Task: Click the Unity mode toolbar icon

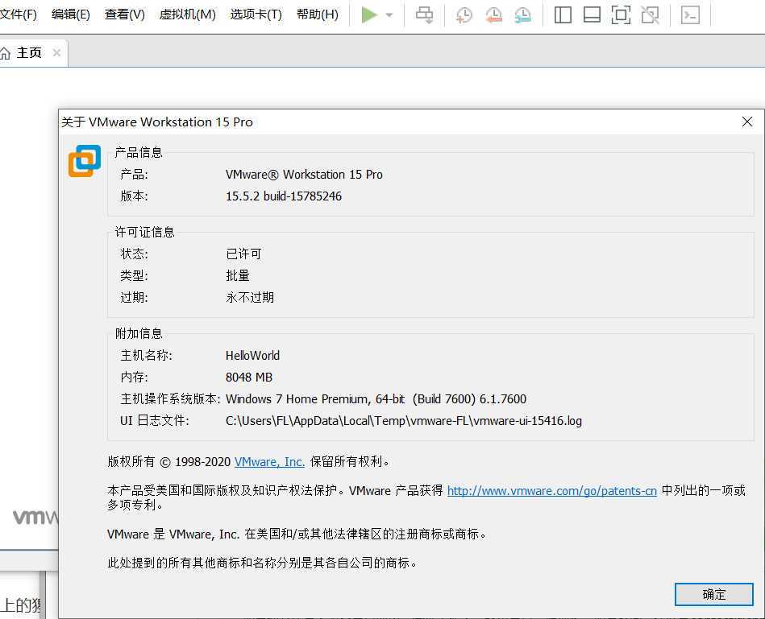Action: point(650,15)
